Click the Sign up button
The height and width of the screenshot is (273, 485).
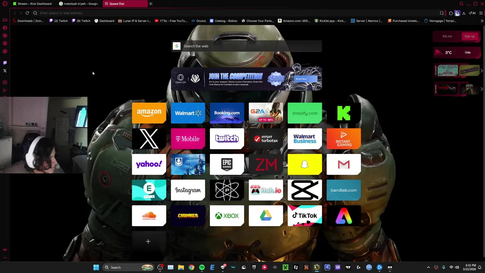click(x=469, y=36)
